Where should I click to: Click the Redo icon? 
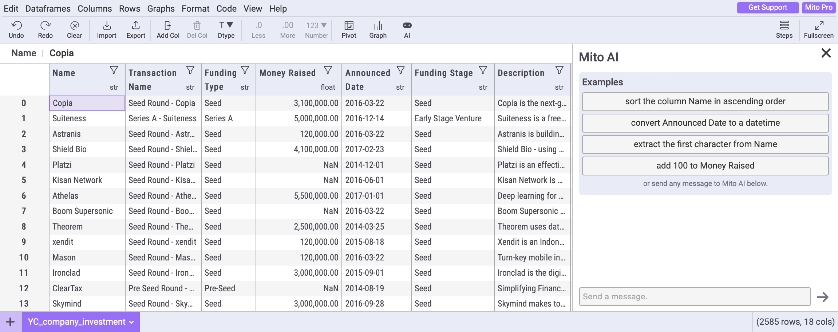coord(45,29)
